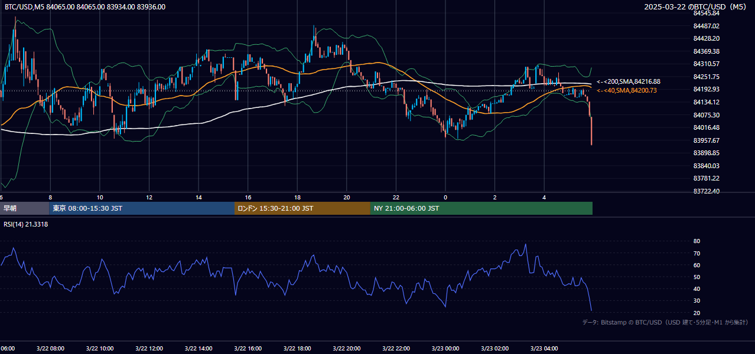
Task: Click the 200 SMA label reading 84216.88
Action: click(629, 81)
